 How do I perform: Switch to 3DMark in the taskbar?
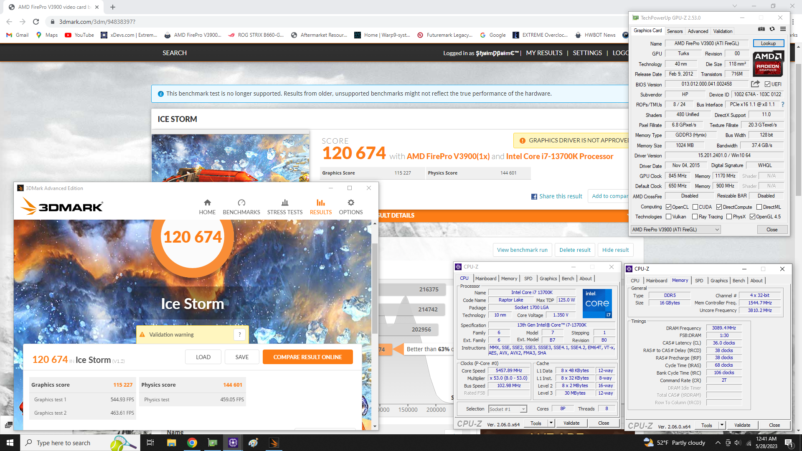click(274, 443)
